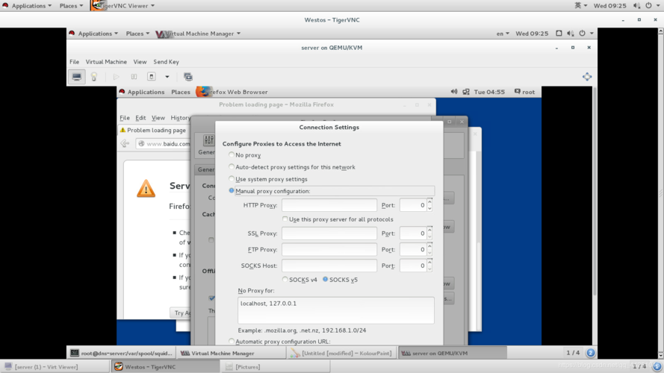664x373 pixels.
Task: Click the Westos panel power icon
Action: [x=583, y=34]
